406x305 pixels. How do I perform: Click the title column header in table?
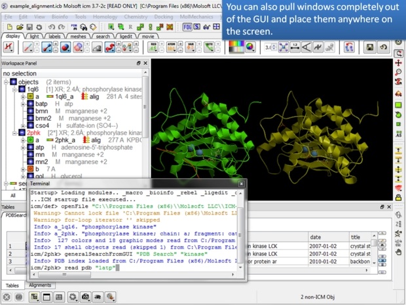tap(356, 237)
